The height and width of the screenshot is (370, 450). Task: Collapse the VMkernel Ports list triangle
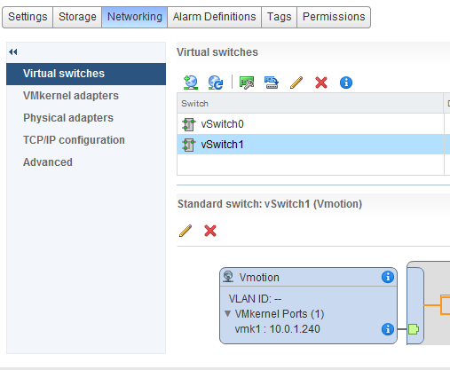click(227, 313)
